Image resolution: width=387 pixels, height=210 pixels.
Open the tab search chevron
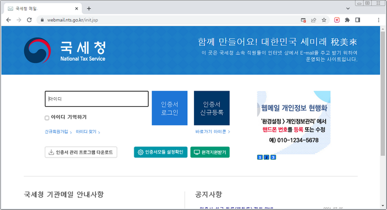pos(348,9)
